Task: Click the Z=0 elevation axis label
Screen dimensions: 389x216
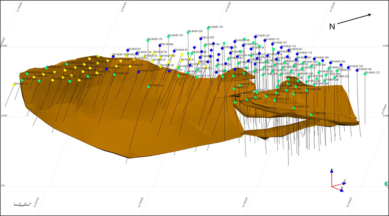Action: pyautogui.click(x=3, y=185)
